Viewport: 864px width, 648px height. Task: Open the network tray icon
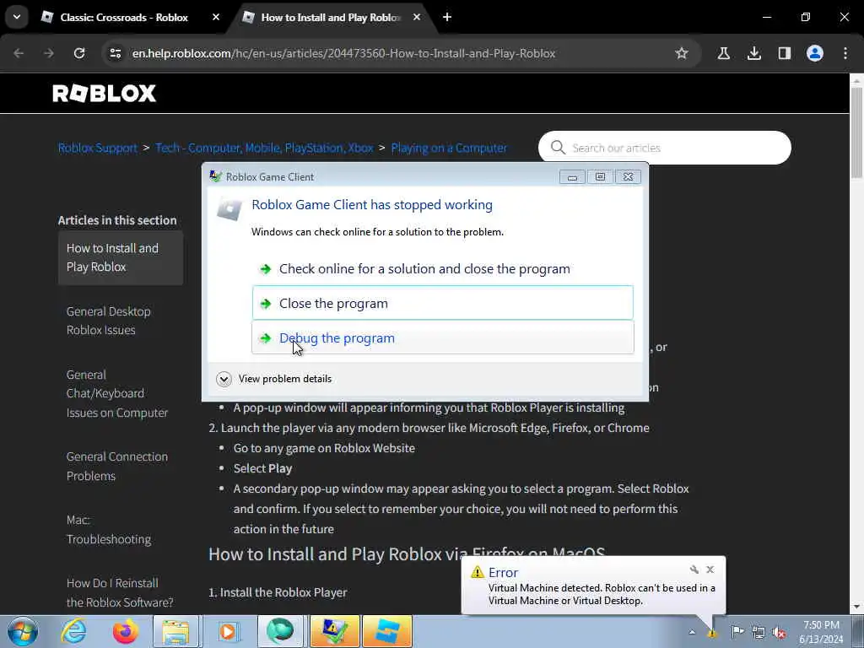(759, 632)
